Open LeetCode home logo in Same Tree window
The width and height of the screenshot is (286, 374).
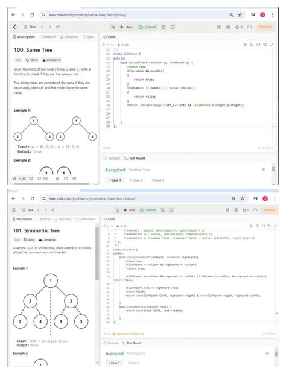(x=15, y=27)
